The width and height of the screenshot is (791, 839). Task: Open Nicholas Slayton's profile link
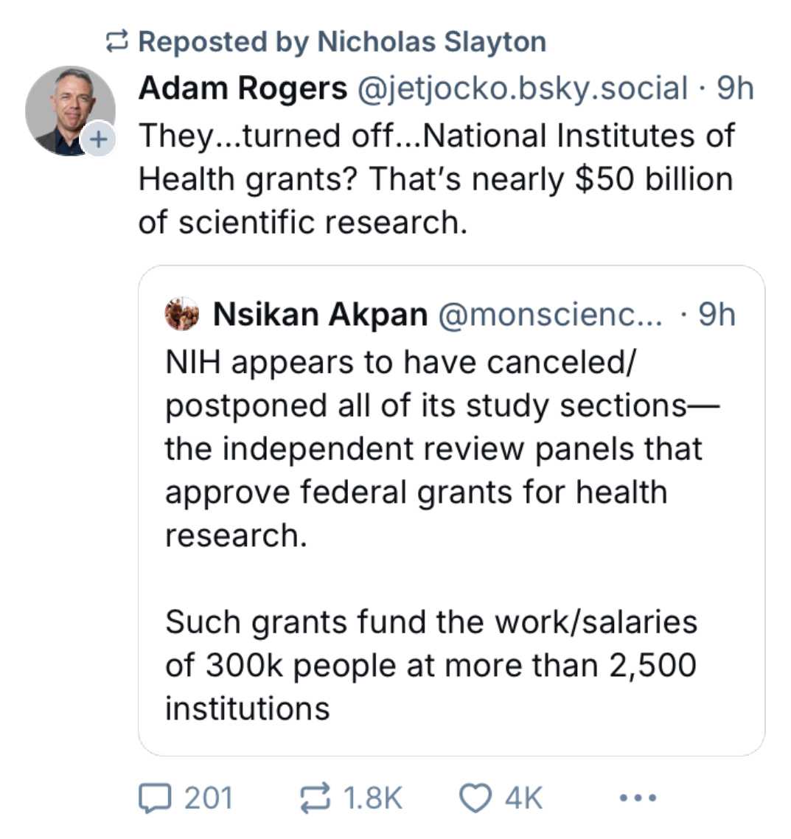tap(431, 42)
